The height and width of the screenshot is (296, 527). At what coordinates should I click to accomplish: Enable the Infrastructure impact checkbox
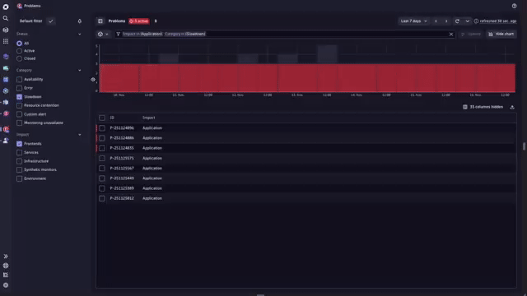click(x=19, y=161)
